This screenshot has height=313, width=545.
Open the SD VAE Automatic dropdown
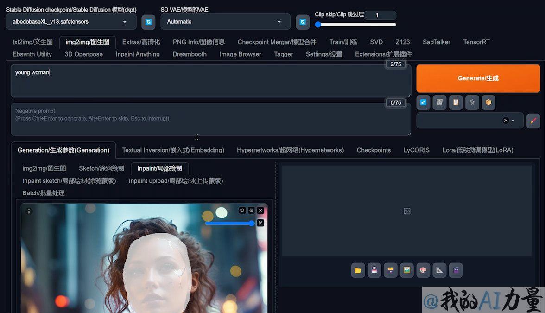point(225,22)
